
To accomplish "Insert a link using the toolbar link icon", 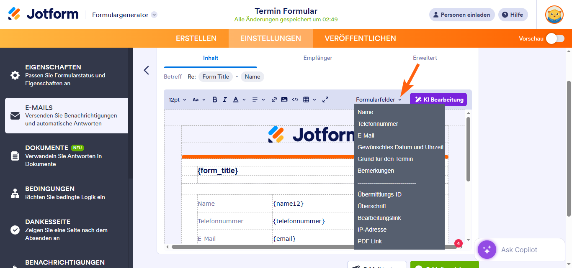I will [x=274, y=100].
